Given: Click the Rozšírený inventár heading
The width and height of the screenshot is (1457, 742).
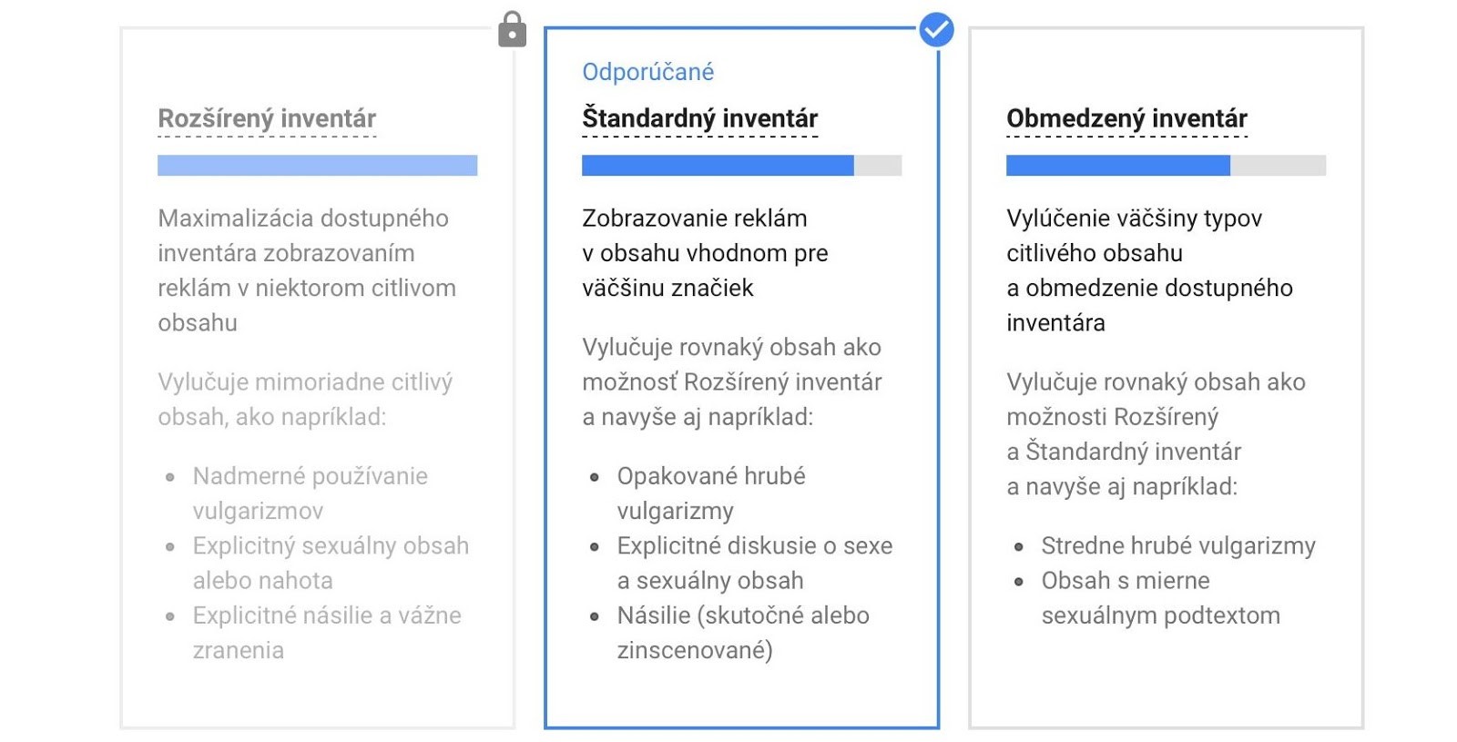Looking at the screenshot, I should click(267, 118).
